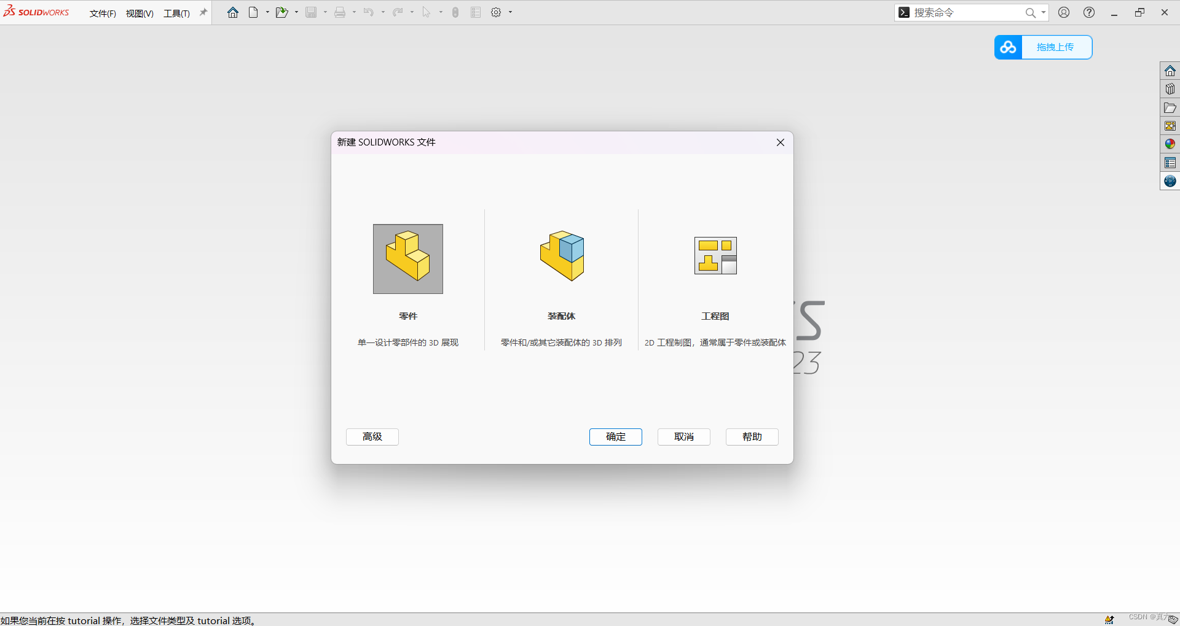Expand the Redo dropdown arrow
The image size is (1180, 626).
coord(412,12)
